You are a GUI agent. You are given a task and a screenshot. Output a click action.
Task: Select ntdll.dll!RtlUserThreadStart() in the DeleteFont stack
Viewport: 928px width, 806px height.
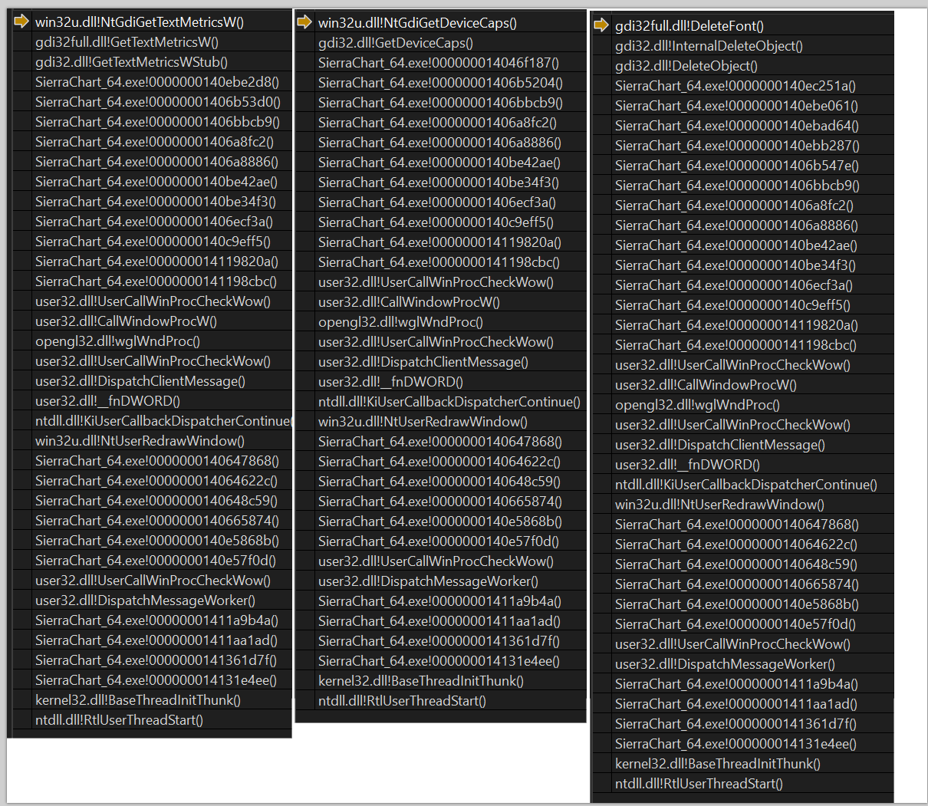click(699, 784)
